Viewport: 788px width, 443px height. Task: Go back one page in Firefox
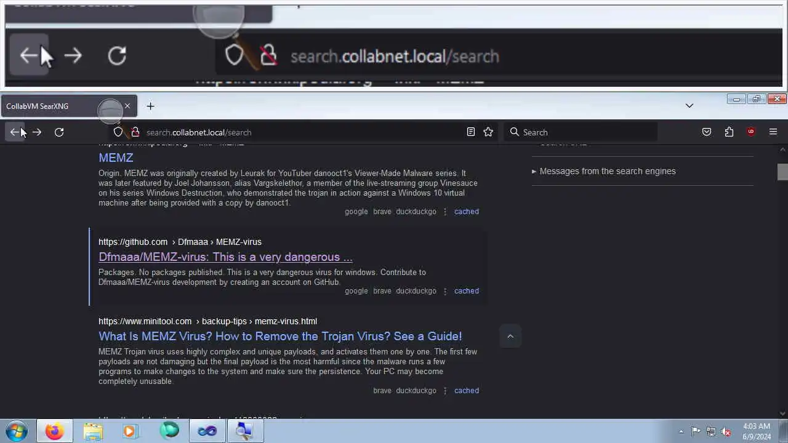(x=15, y=132)
